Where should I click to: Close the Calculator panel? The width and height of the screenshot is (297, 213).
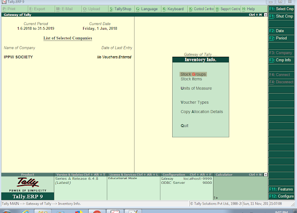(x=266, y=175)
